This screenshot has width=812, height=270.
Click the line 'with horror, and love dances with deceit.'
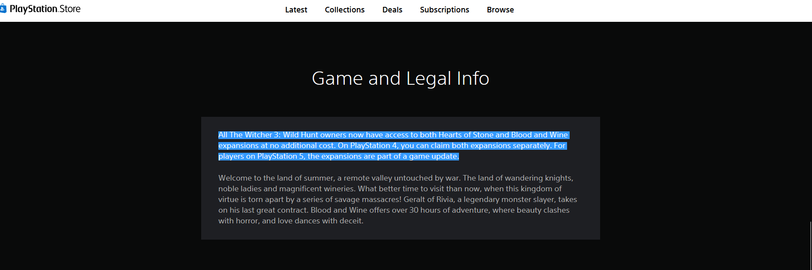tap(291, 221)
